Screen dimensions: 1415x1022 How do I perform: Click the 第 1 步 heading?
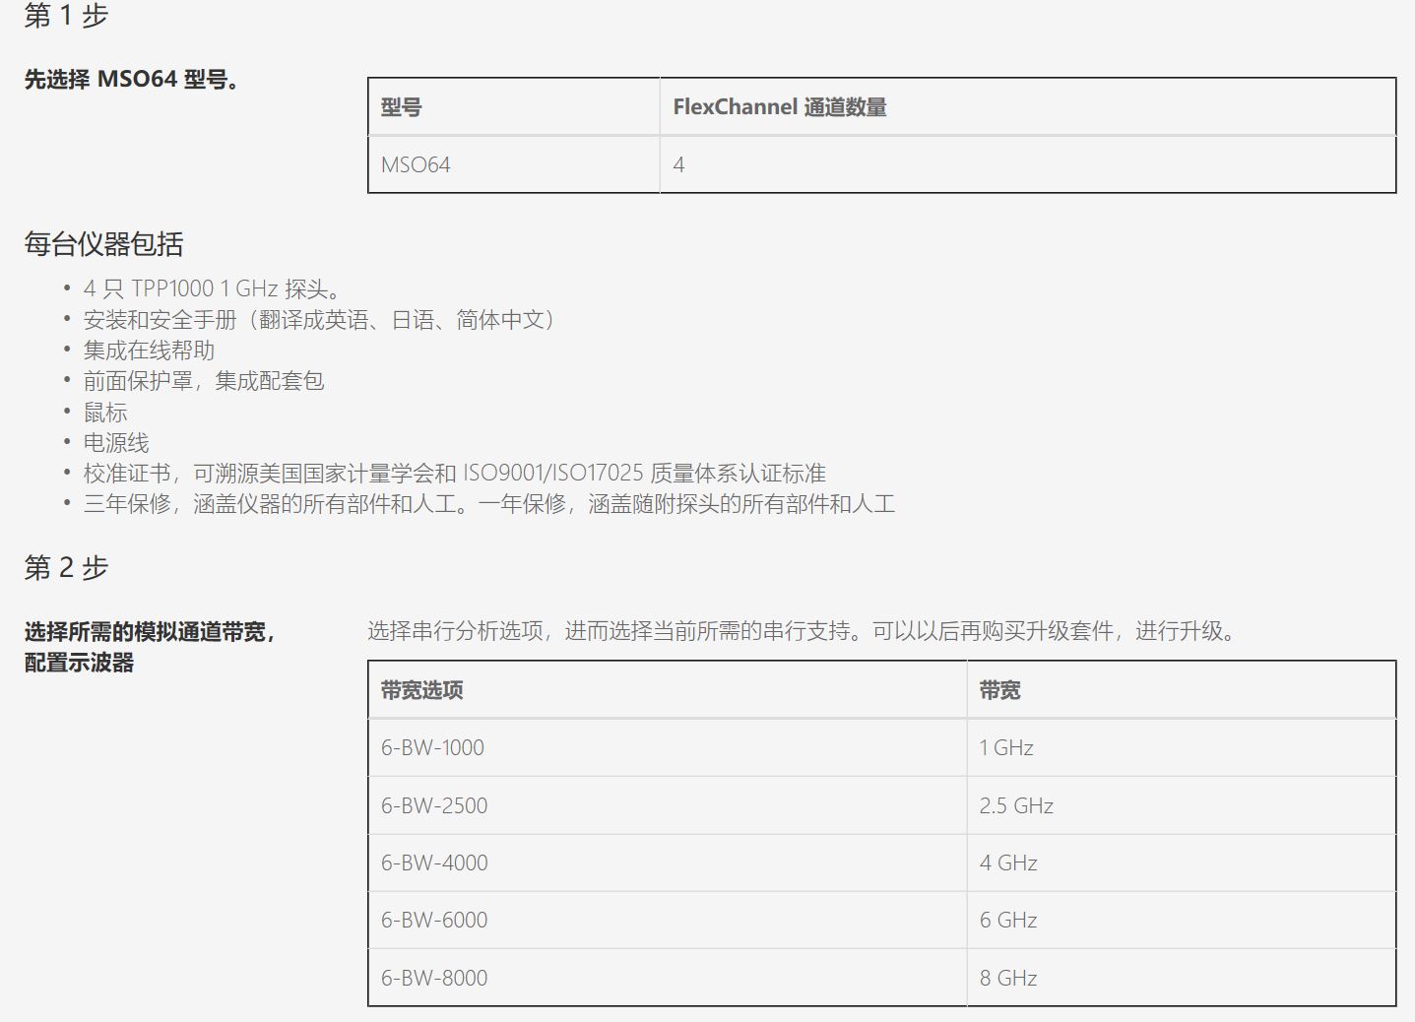pyautogui.click(x=66, y=16)
